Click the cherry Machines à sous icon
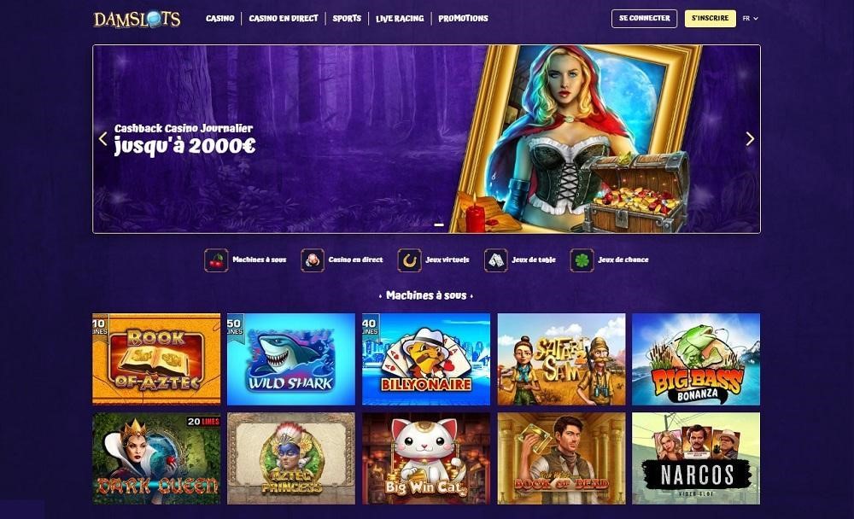854x519 pixels. (216, 260)
